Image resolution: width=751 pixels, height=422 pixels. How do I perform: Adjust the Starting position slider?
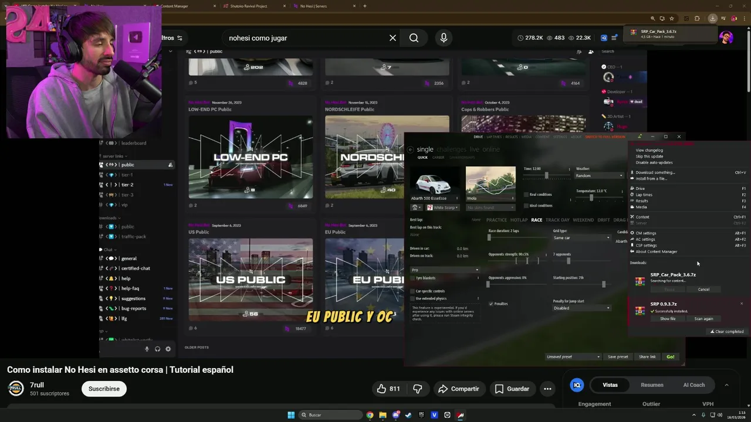tap(581, 284)
